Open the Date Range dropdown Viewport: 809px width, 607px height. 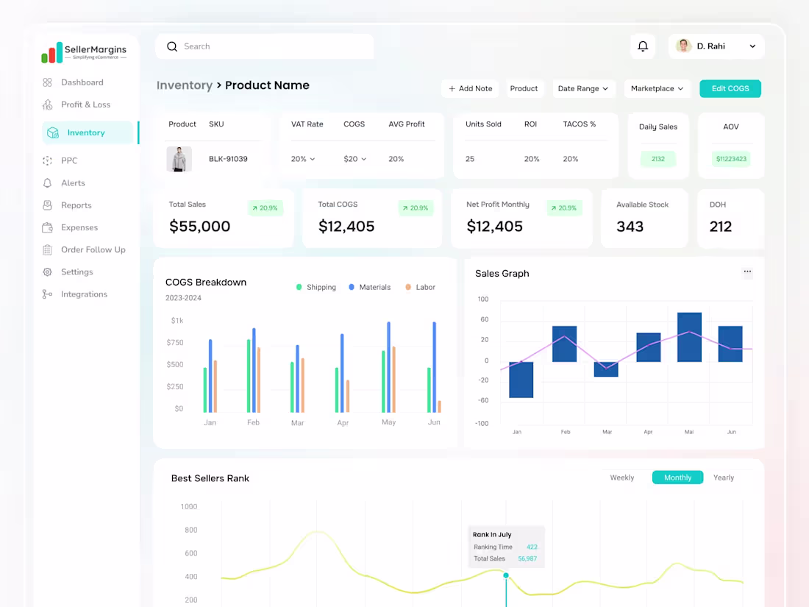click(583, 88)
